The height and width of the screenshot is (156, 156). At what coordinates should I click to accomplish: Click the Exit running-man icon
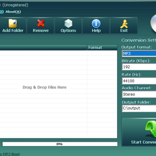pyautogui.click(x=124, y=24)
